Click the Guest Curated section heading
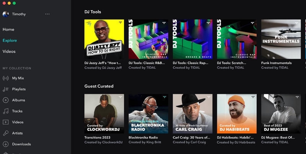This screenshot has height=154, width=306. 99,86
